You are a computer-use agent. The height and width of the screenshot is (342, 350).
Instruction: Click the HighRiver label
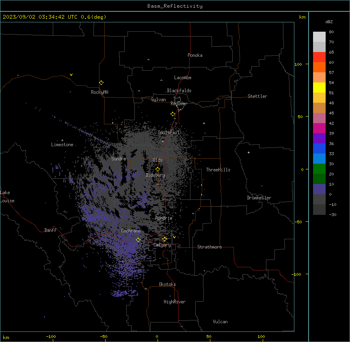tap(175, 302)
